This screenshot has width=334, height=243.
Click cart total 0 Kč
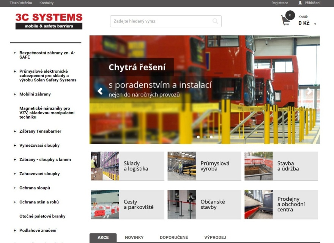304,23
